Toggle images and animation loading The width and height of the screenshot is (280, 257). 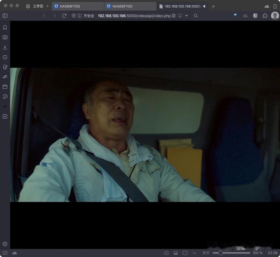click(x=176, y=253)
